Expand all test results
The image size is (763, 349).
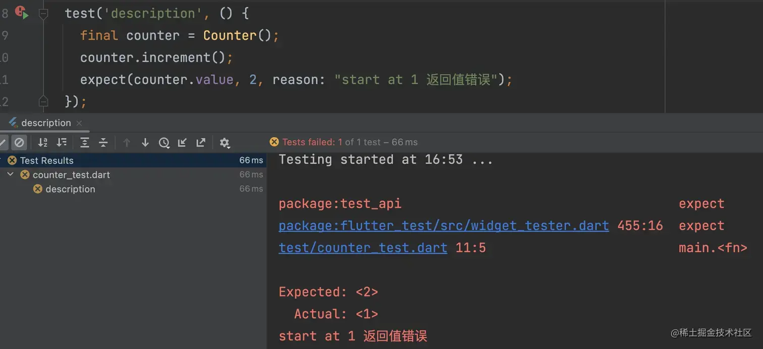click(85, 143)
